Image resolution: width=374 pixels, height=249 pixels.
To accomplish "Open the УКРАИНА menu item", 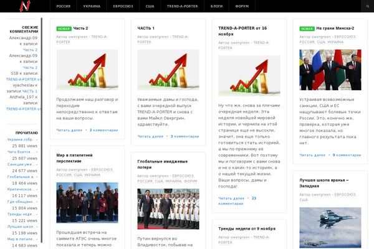I will point(92,6).
